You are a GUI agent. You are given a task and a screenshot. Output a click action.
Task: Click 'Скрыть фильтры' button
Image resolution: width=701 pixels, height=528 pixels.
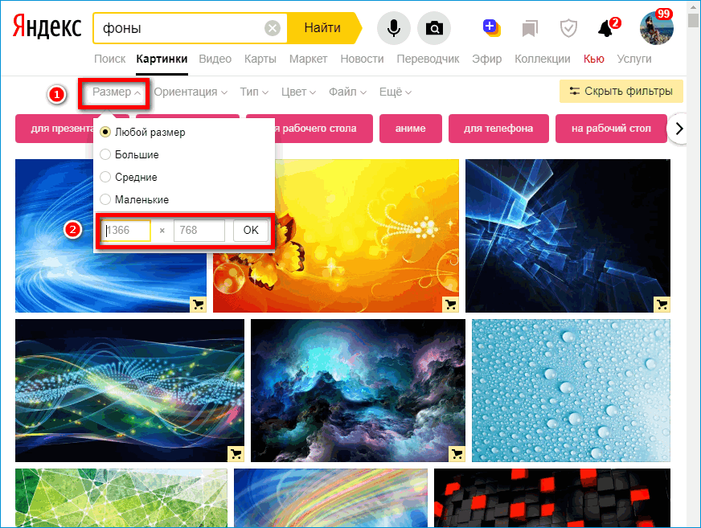[x=621, y=92]
